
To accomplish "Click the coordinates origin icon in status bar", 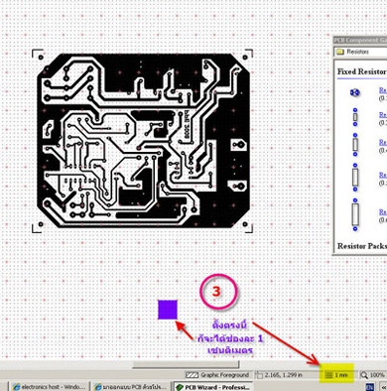I will 260,375.
